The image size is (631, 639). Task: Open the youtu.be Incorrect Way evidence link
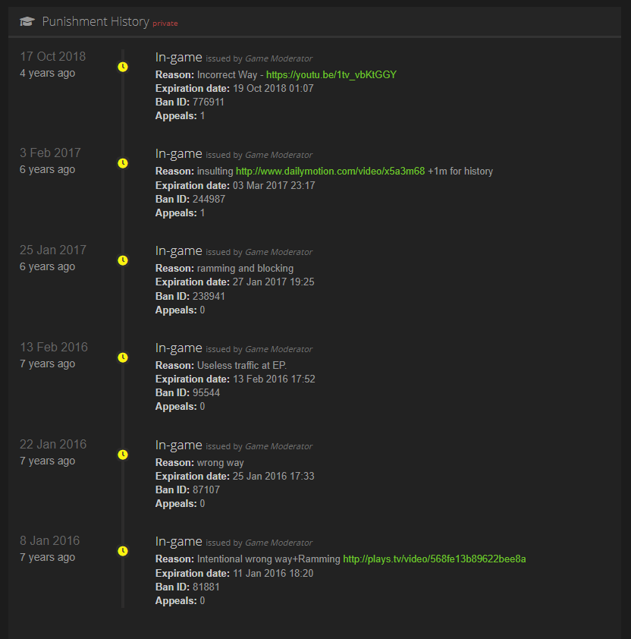[331, 74]
